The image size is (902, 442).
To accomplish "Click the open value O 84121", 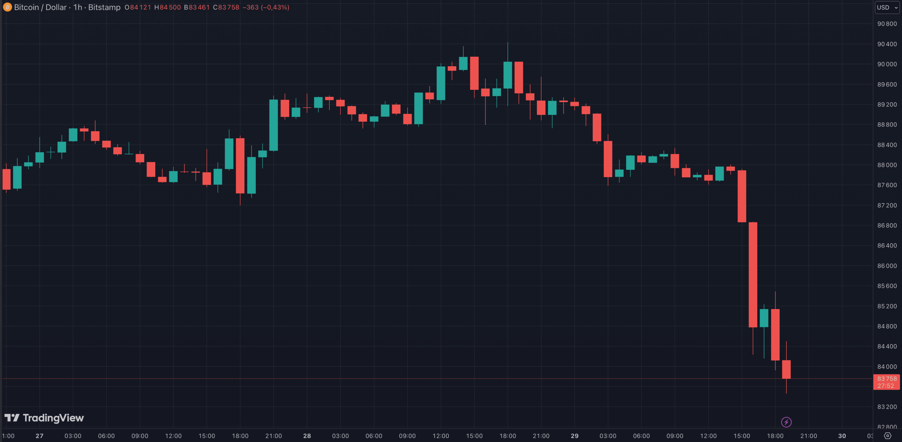I will coord(138,7).
